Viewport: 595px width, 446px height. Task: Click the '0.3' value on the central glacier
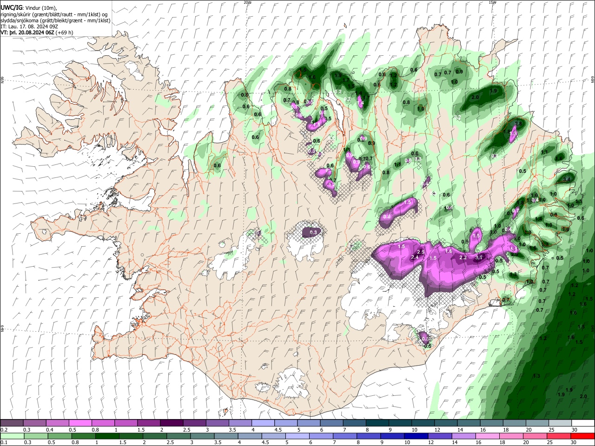(x=313, y=232)
